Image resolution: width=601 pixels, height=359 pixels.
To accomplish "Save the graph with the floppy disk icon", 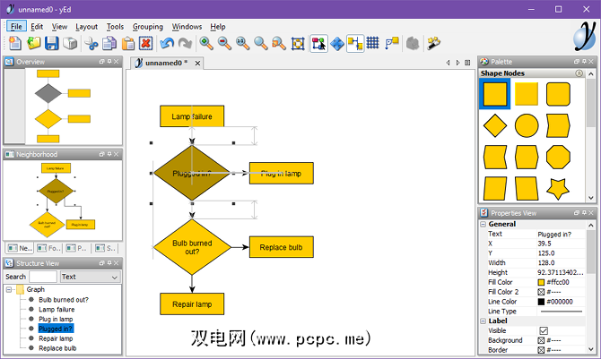I will pos(52,43).
